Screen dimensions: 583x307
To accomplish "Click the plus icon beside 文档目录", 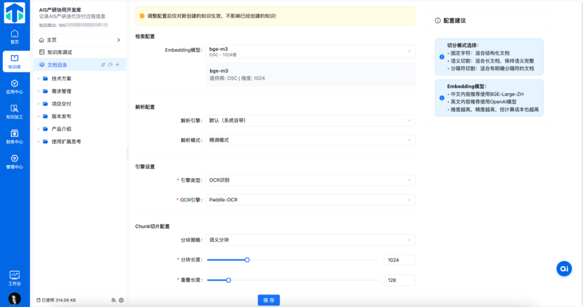I will [117, 65].
